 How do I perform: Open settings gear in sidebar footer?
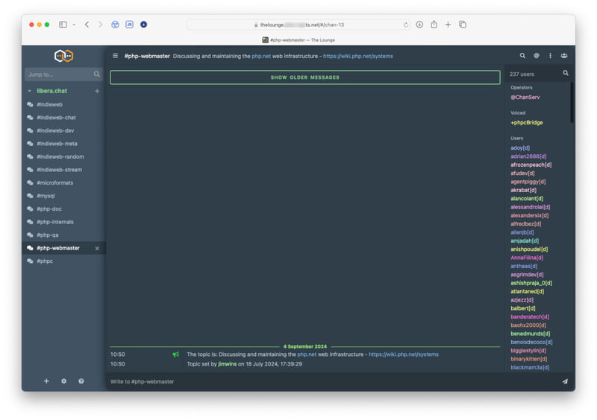(x=63, y=381)
